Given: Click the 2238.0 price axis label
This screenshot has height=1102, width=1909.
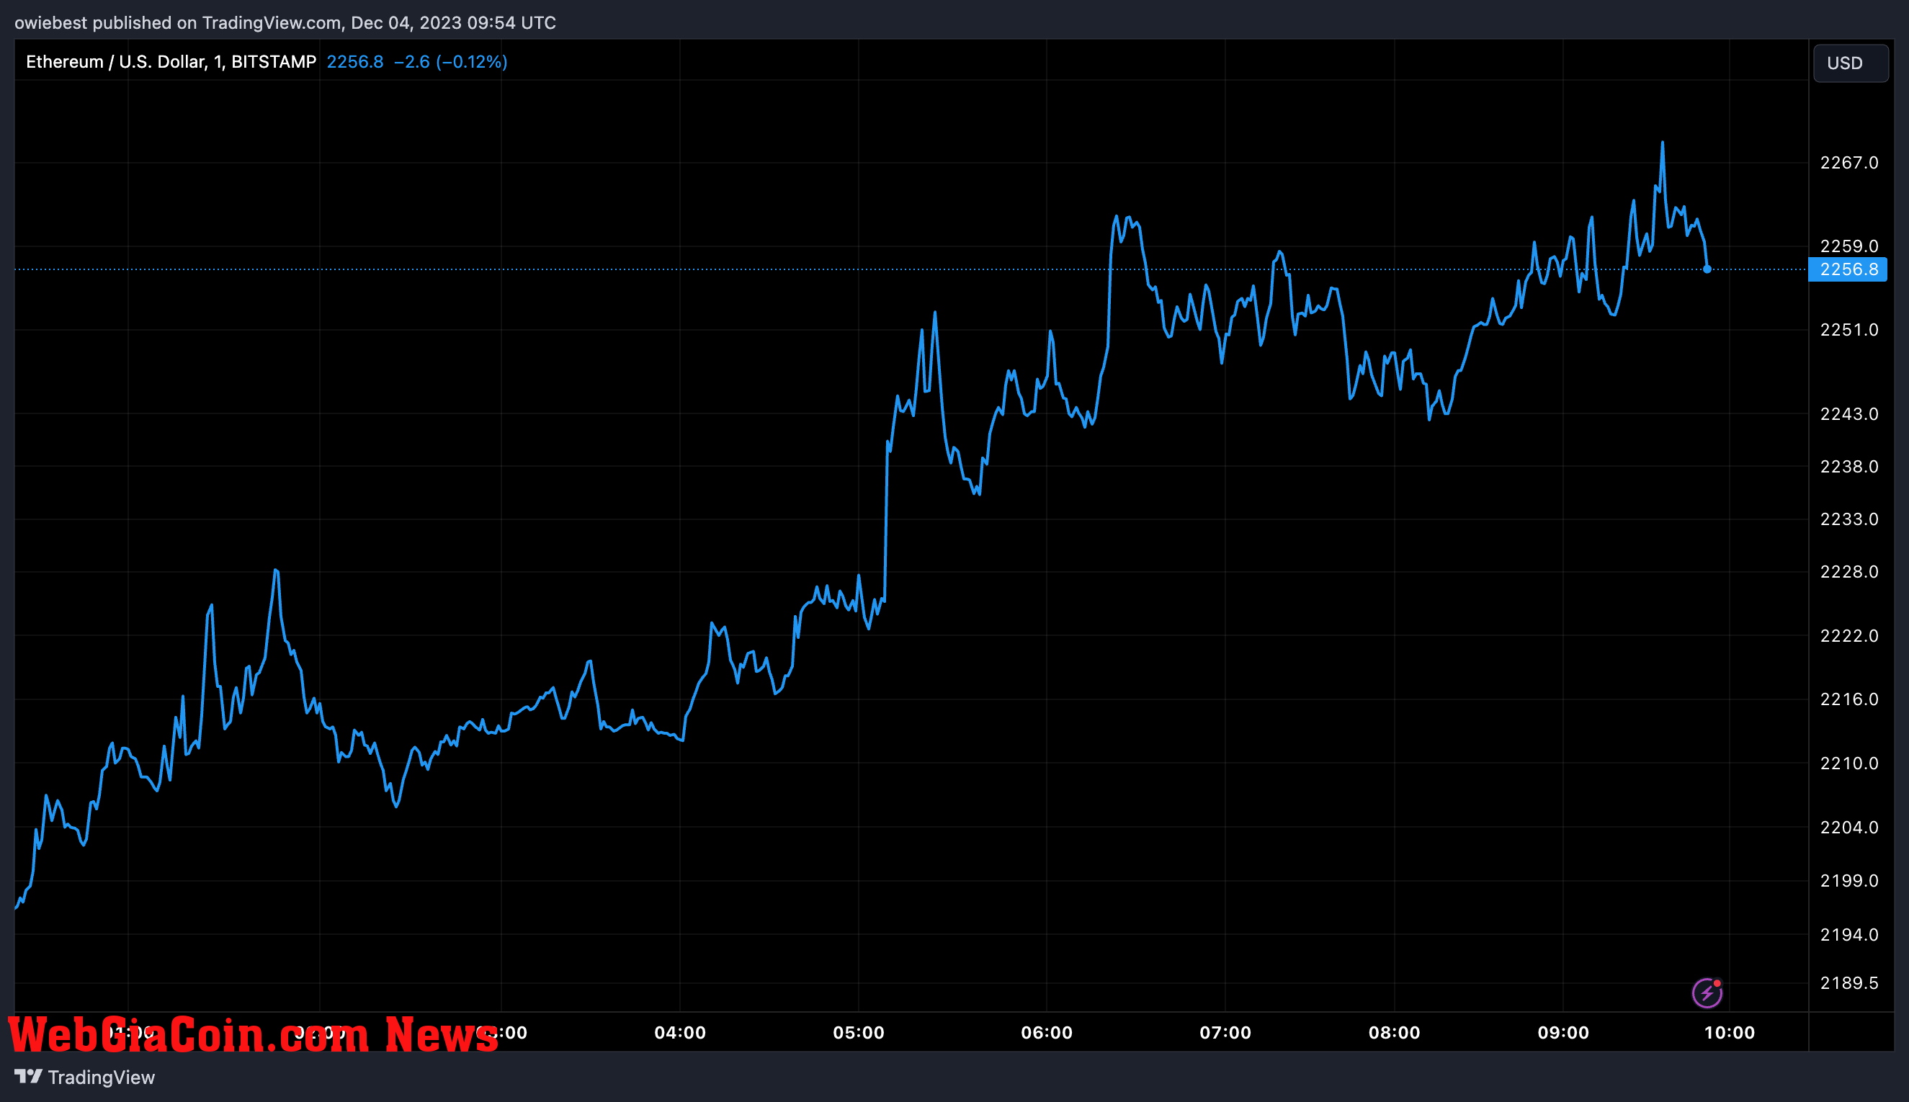Looking at the screenshot, I should click(1848, 466).
